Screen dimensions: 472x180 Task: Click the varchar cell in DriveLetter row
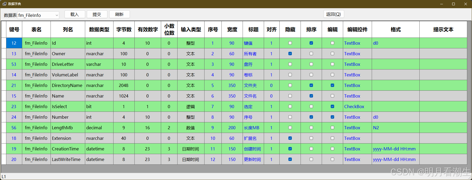pos(99,64)
